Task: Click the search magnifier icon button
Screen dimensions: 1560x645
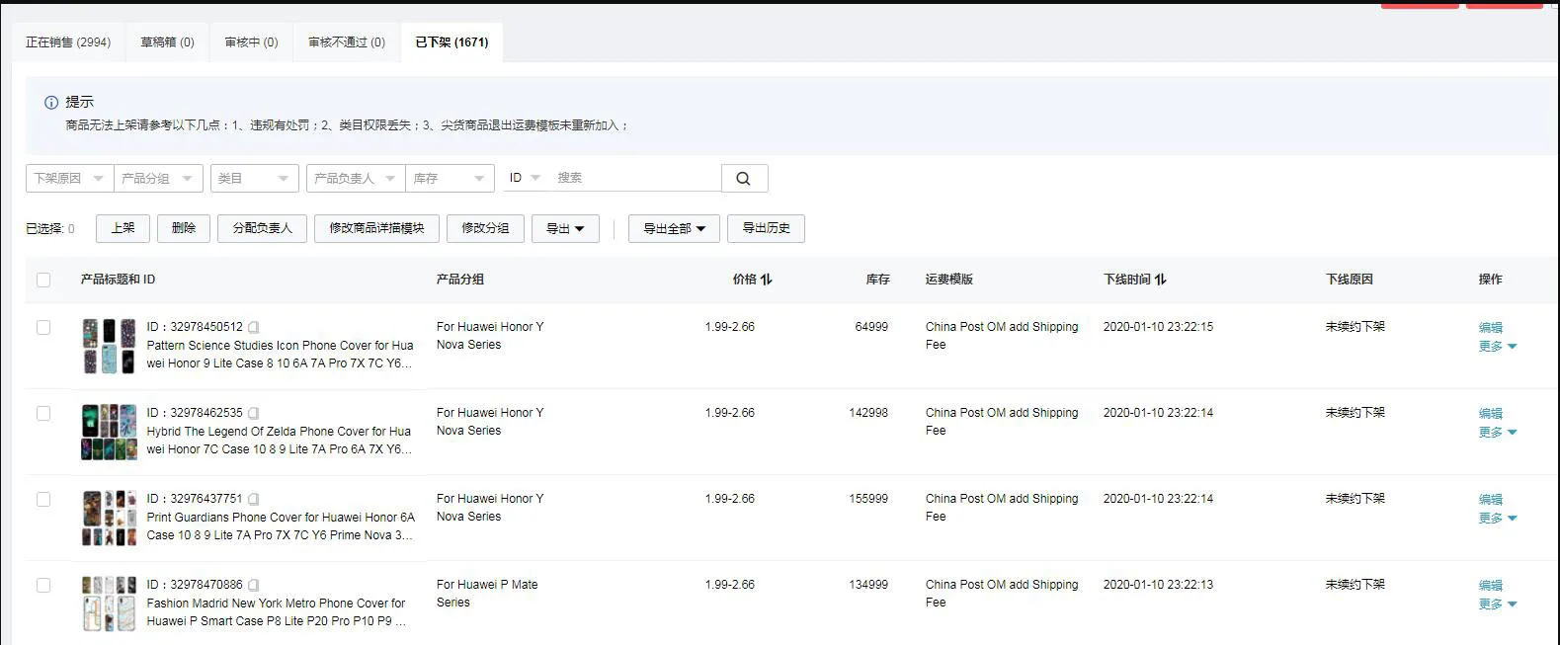Action: (743, 178)
